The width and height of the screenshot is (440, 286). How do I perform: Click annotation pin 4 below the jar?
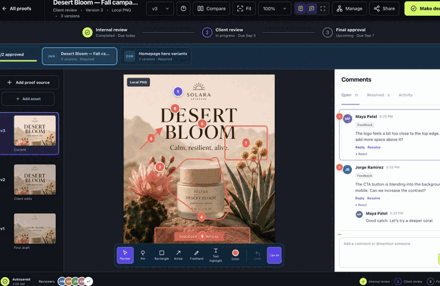(x=201, y=217)
